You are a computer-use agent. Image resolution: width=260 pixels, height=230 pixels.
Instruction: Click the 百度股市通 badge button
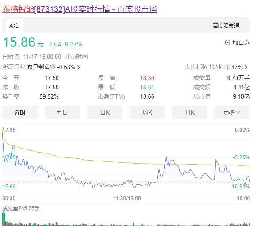(x=226, y=26)
